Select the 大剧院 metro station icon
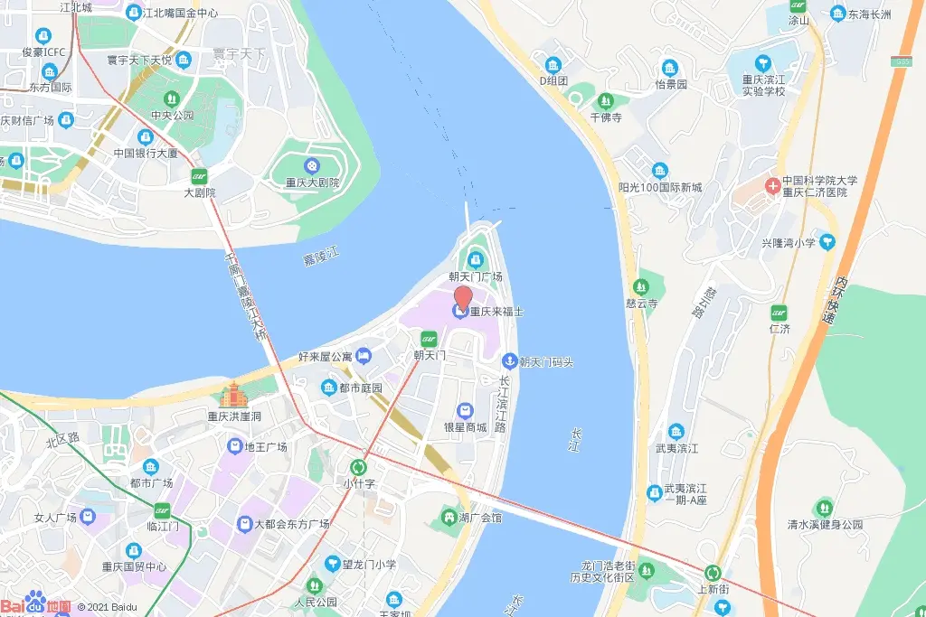The height and width of the screenshot is (617, 926). click(x=200, y=176)
